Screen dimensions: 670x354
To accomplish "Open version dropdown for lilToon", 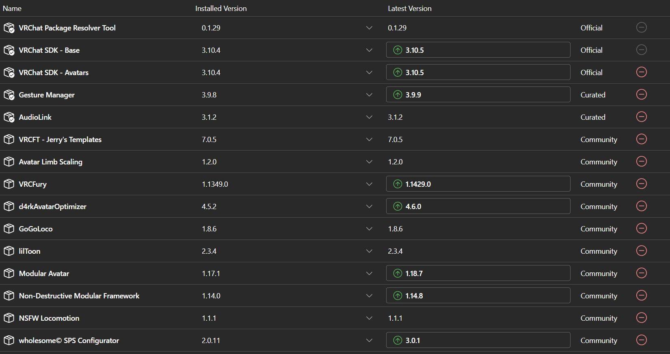I will (369, 251).
